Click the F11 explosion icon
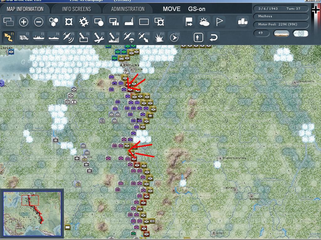The height and width of the screenshot is (240, 321). coord(159,38)
